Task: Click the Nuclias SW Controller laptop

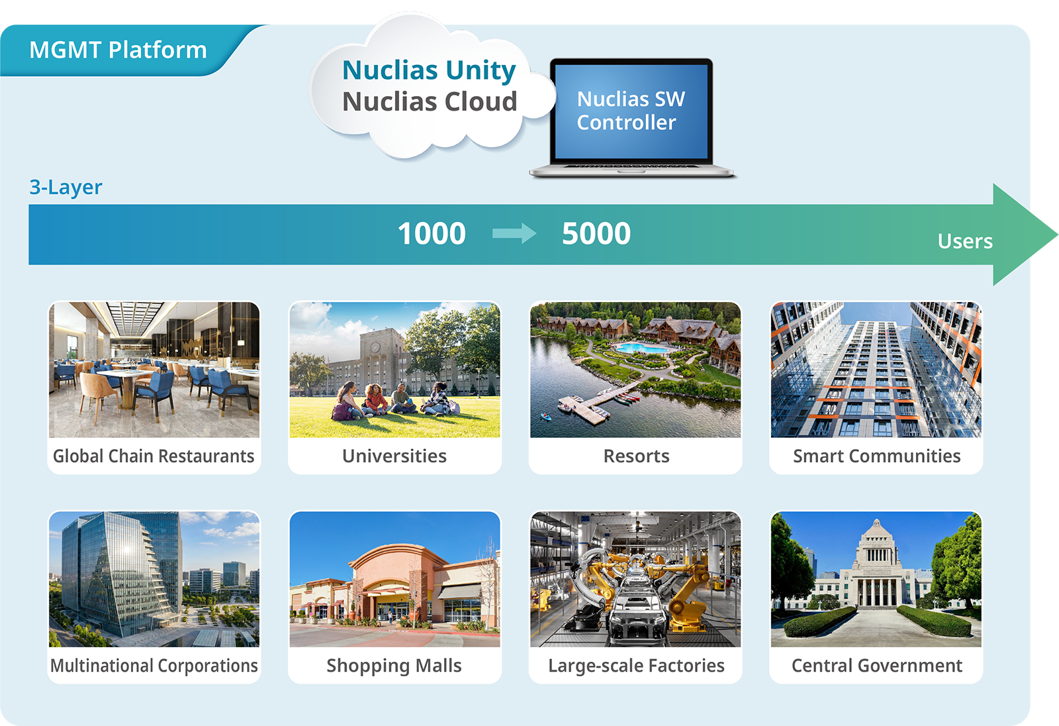Action: click(x=631, y=118)
